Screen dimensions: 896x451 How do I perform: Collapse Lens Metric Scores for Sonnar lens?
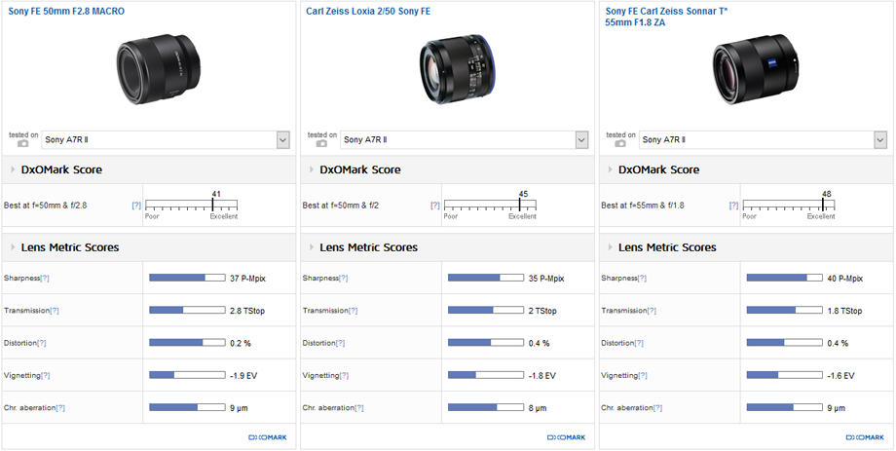610,247
